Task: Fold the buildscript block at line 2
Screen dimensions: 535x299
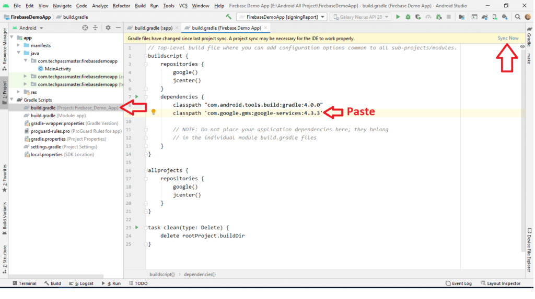Action: 146,56
